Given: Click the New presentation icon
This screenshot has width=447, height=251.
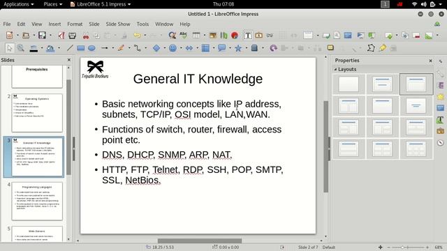Looking at the screenshot, I should (x=10, y=36).
